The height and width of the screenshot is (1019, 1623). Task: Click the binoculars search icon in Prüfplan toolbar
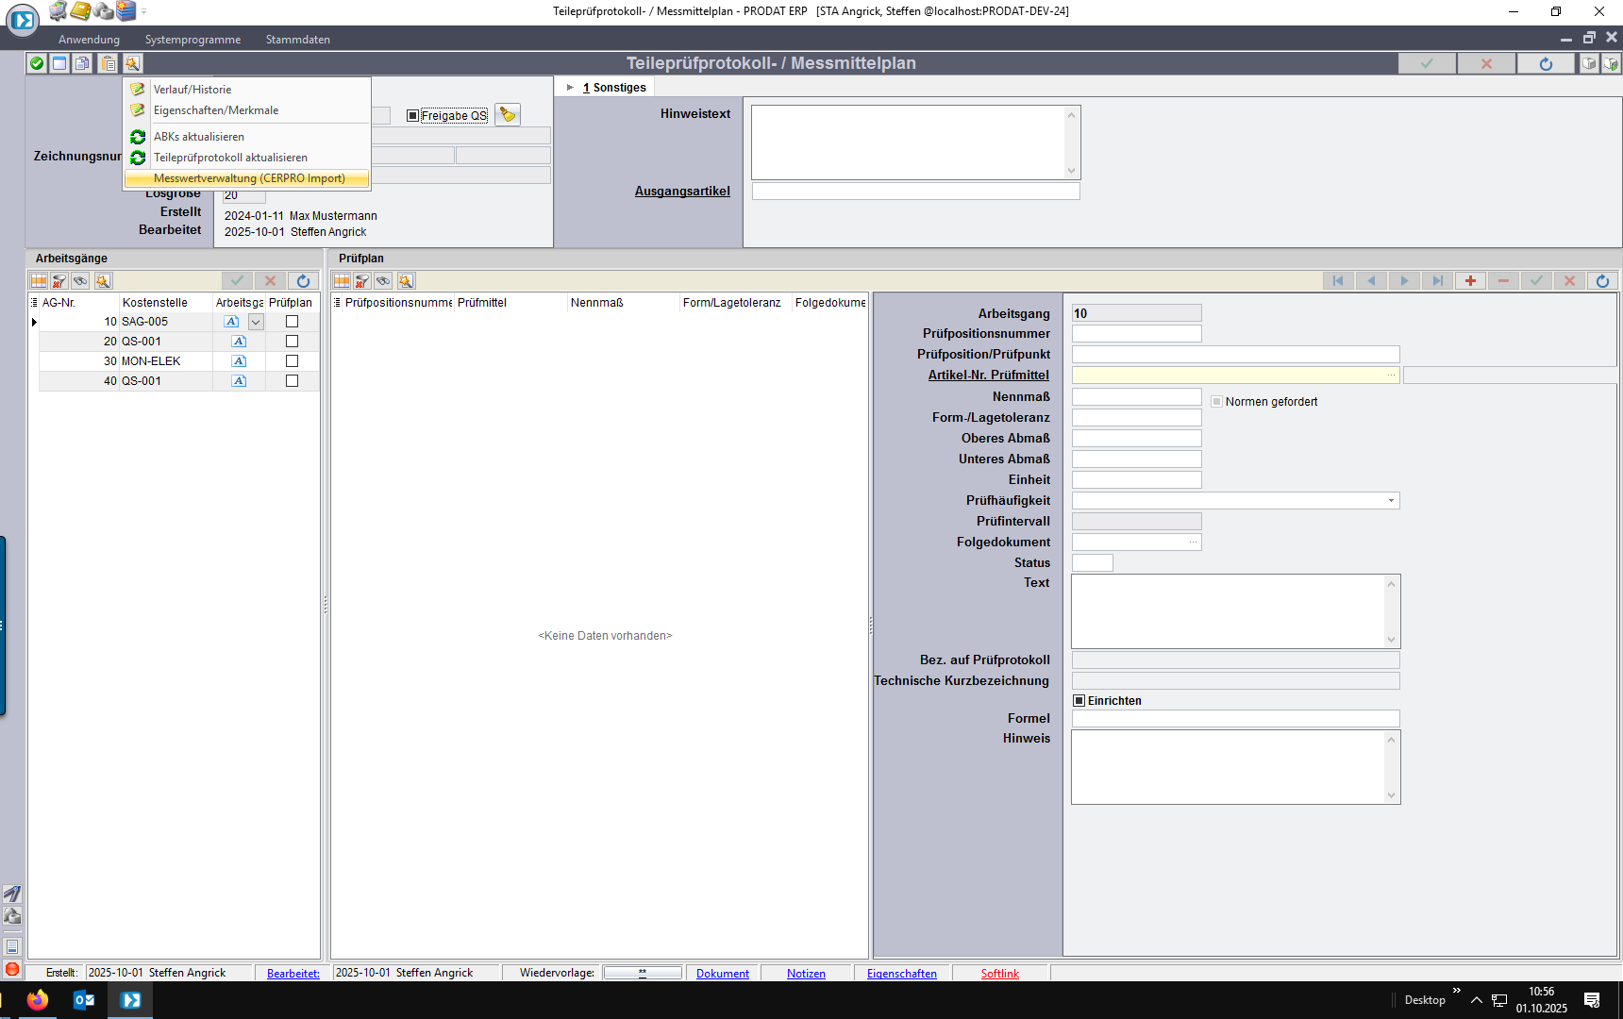coord(406,281)
